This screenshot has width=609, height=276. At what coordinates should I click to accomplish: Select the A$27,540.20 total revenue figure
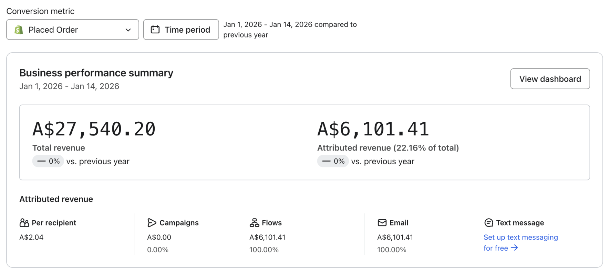(94, 129)
